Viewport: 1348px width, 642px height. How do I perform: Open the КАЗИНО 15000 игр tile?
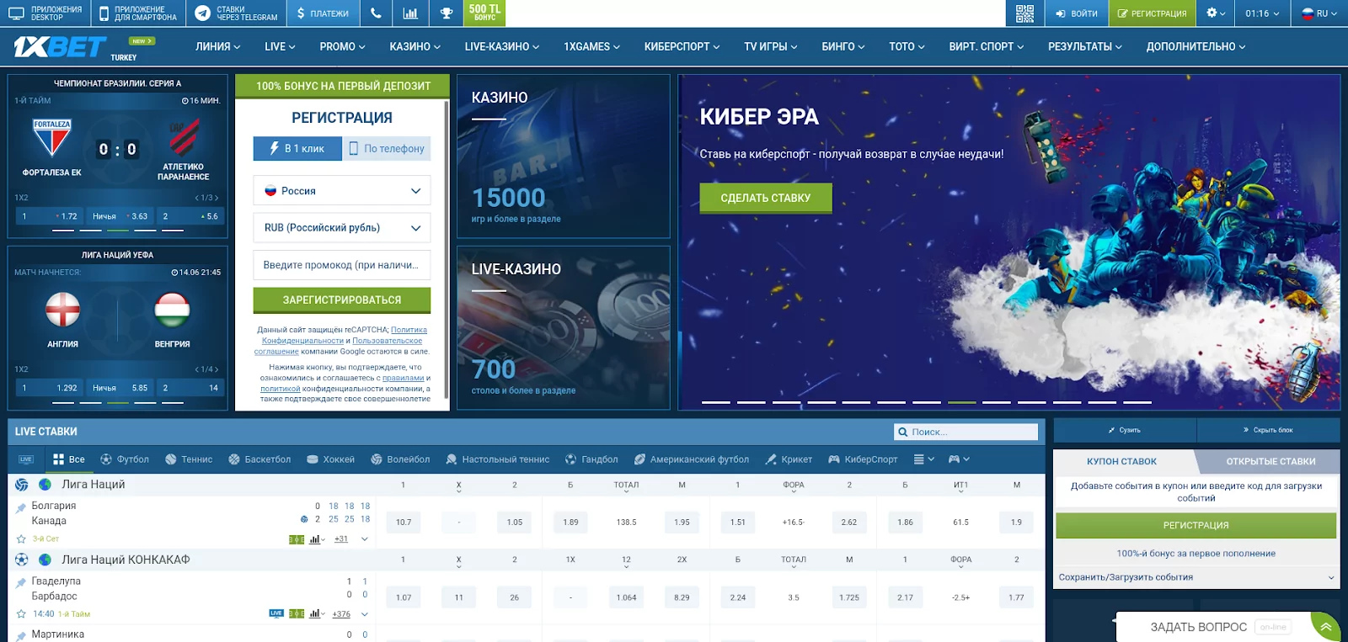(x=563, y=157)
